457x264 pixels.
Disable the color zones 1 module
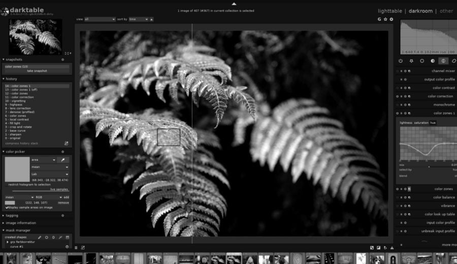coord(398,113)
